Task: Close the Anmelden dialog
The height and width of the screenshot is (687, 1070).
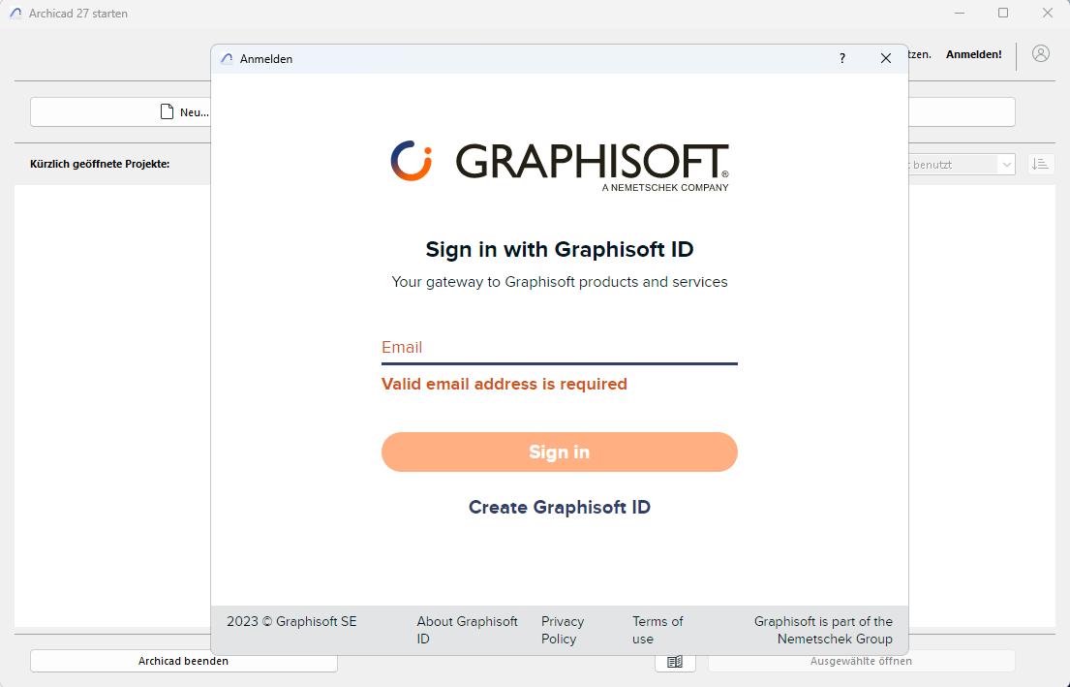Action: coord(886,59)
